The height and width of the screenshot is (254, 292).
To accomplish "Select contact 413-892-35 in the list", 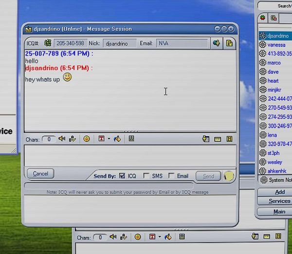I will [x=275, y=54].
